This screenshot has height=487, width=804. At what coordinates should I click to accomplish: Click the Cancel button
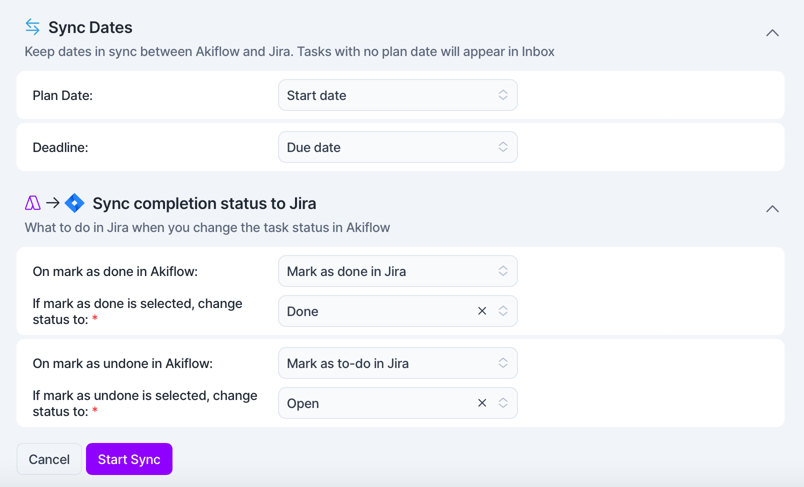pyautogui.click(x=49, y=459)
